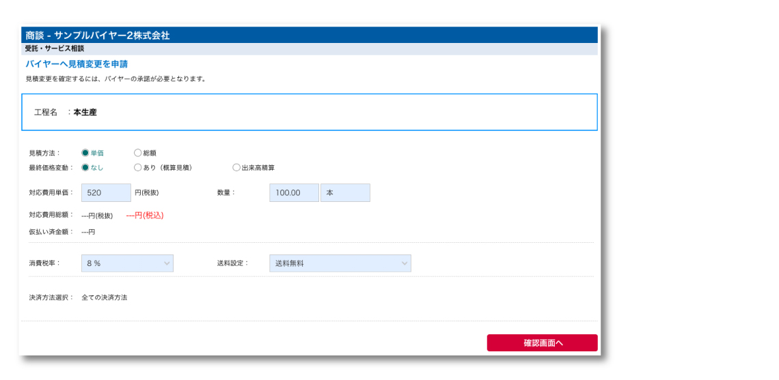Viewport: 779px width, 380px height.
Task: Click the 対応費用単価 field containing 520
Action: [106, 193]
